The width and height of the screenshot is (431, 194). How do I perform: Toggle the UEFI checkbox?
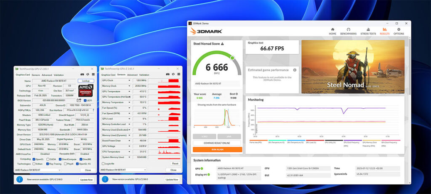click(85, 101)
